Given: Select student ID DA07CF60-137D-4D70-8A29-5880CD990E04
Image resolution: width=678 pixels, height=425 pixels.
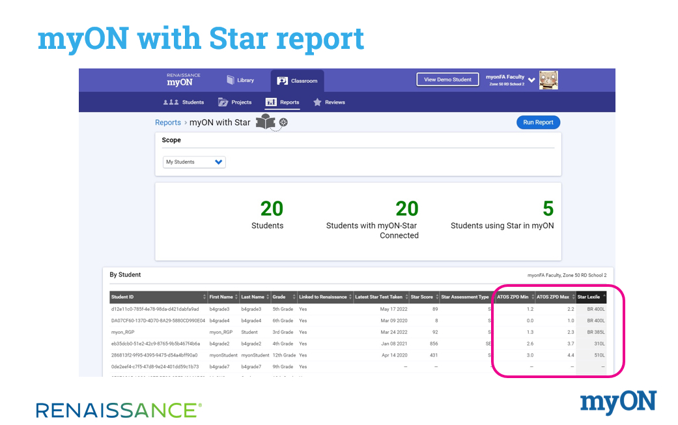Looking at the screenshot, I should coord(158,321).
